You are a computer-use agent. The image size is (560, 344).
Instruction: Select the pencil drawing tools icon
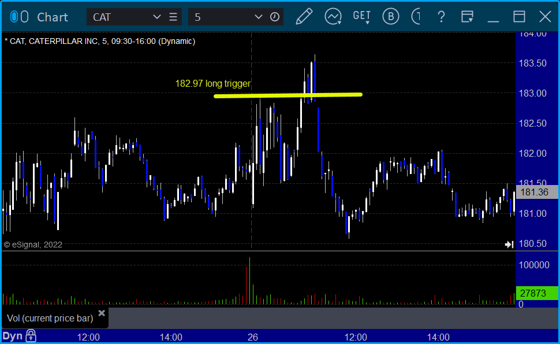tap(304, 17)
